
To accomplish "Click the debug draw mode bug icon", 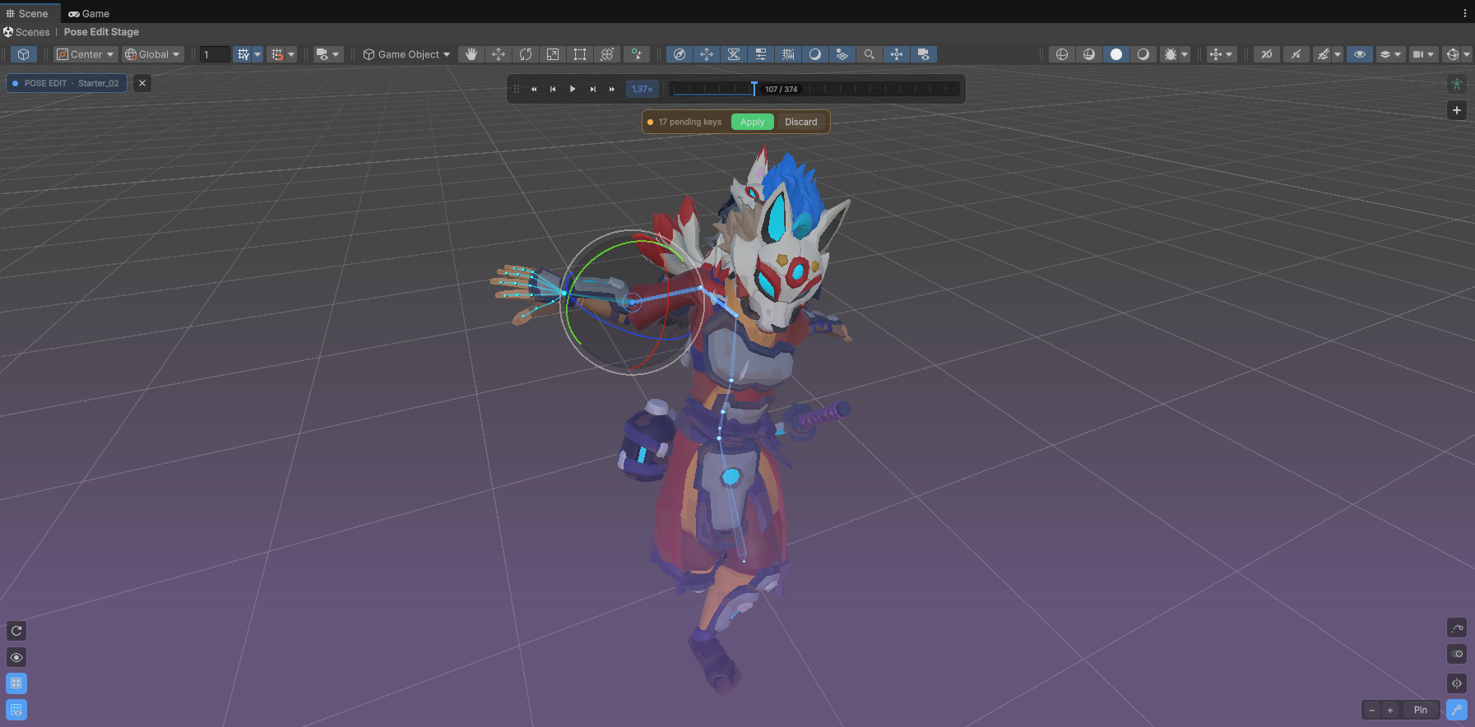I will click(1170, 54).
